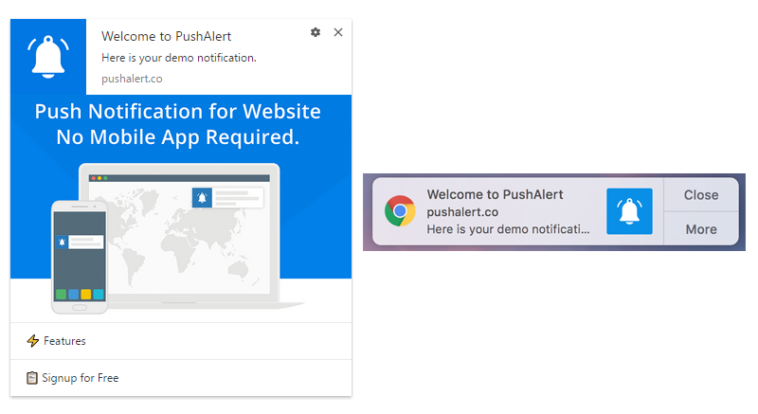Click the lightning bolt Features icon
758x414 pixels.
[x=32, y=341]
